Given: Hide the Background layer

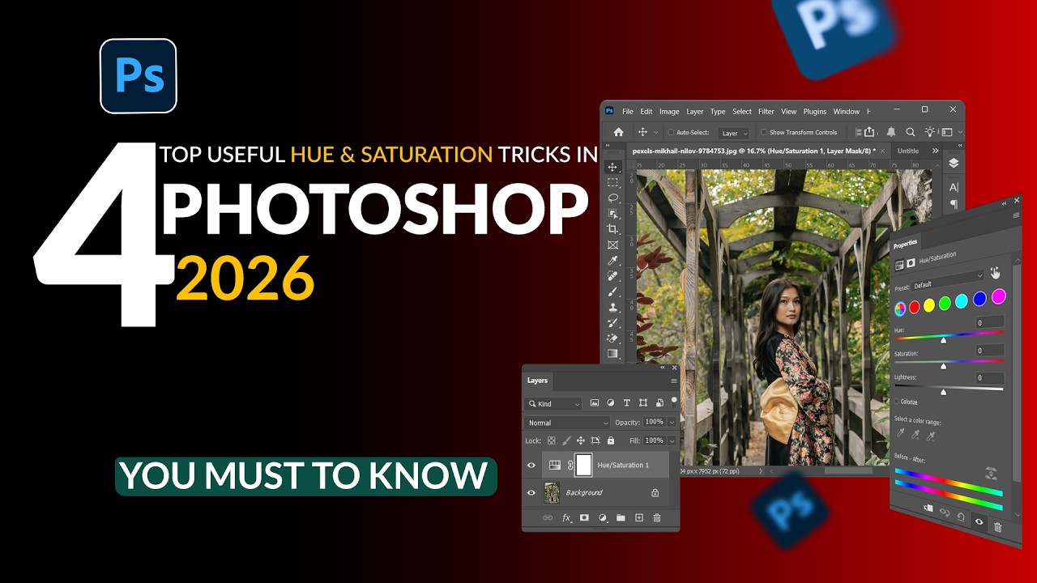Looking at the screenshot, I should [x=531, y=492].
